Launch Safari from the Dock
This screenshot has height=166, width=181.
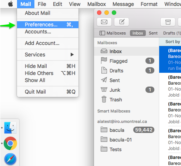click(10, 159)
